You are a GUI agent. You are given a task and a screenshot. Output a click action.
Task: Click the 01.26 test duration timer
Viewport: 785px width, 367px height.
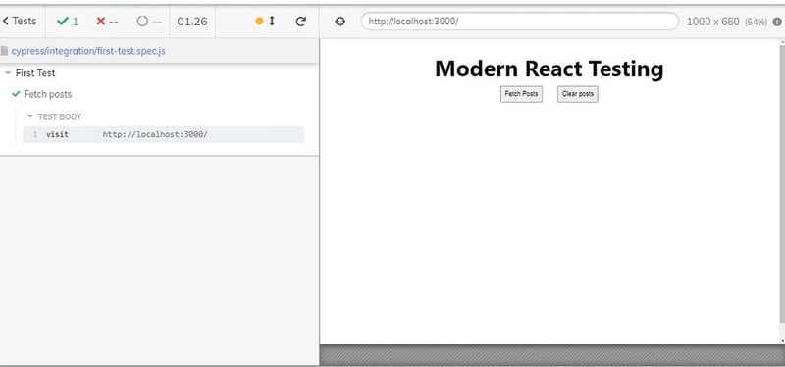coord(192,22)
